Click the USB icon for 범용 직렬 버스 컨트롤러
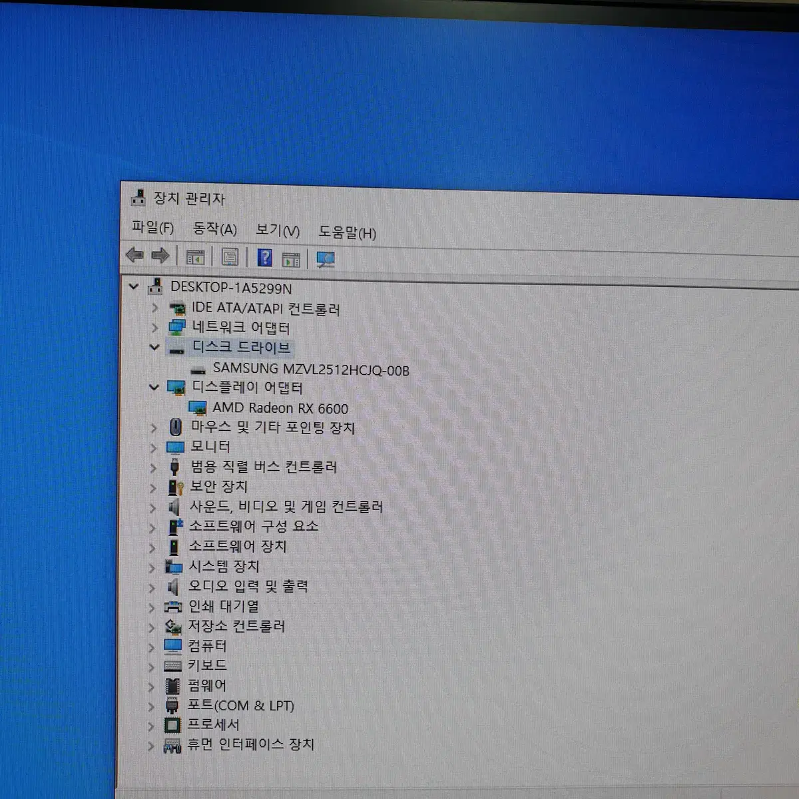Screen dimensions: 799x799 174,467
